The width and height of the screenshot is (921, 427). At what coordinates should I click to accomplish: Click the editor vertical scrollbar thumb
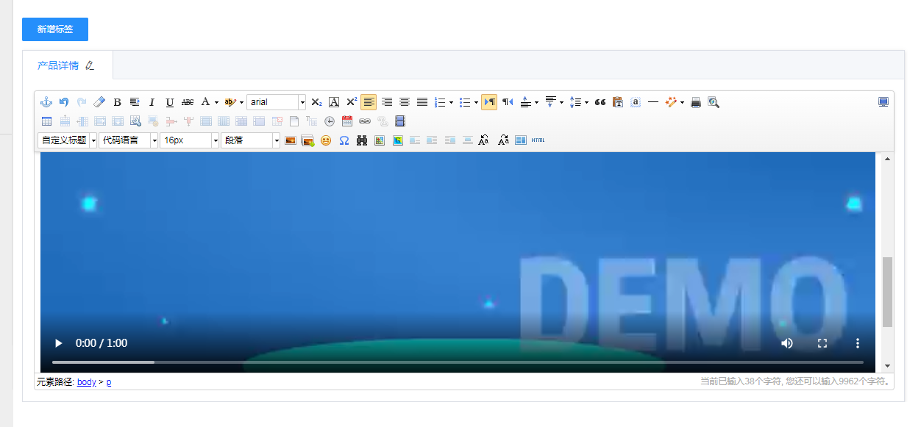pyautogui.click(x=888, y=292)
